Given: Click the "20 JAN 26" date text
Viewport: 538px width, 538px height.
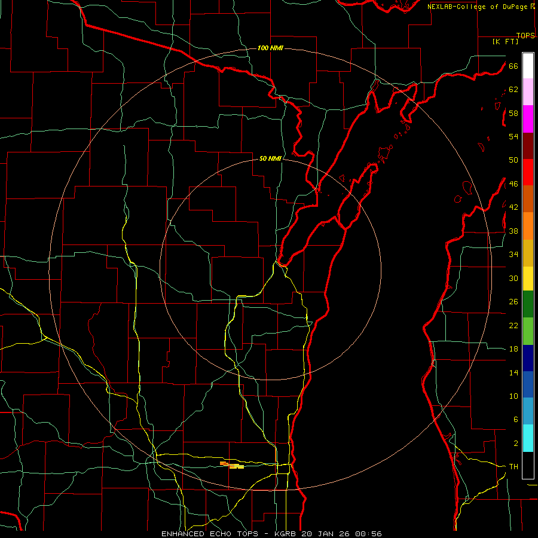Looking at the screenshot, I should 326,534.
